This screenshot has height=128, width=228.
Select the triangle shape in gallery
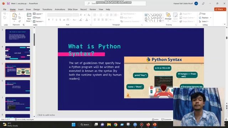tap(146, 18)
